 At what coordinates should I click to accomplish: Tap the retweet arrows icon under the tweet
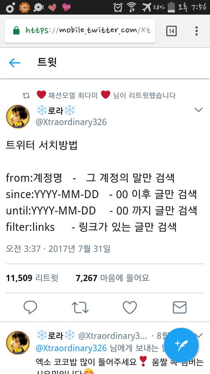click(80, 307)
